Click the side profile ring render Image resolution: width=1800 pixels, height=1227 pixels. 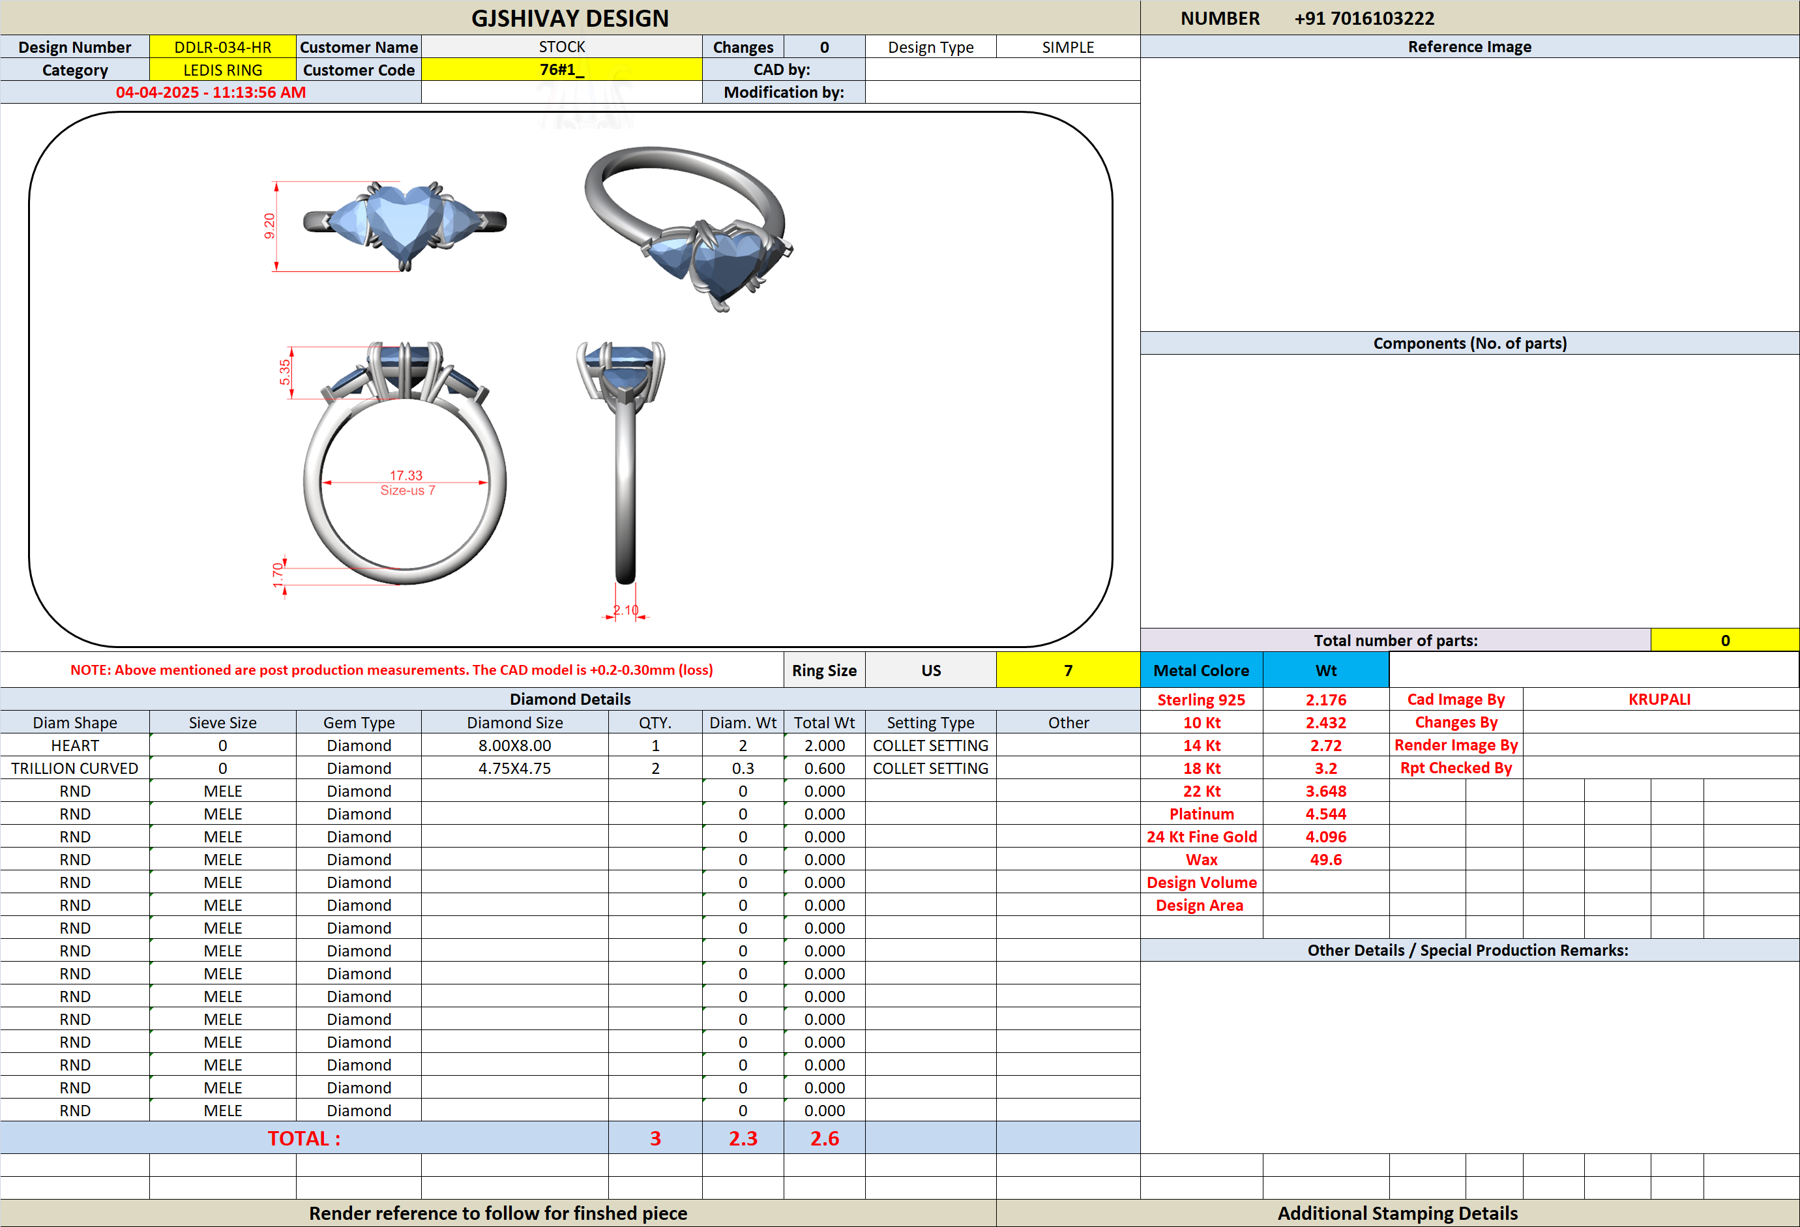pyautogui.click(x=622, y=462)
